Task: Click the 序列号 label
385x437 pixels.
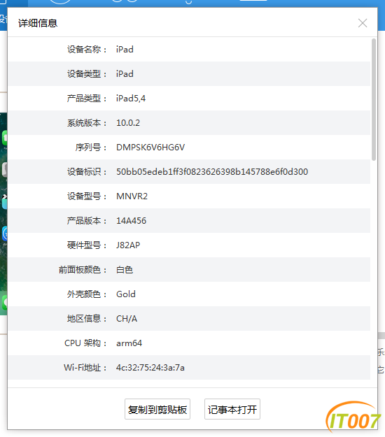Action: pos(91,148)
